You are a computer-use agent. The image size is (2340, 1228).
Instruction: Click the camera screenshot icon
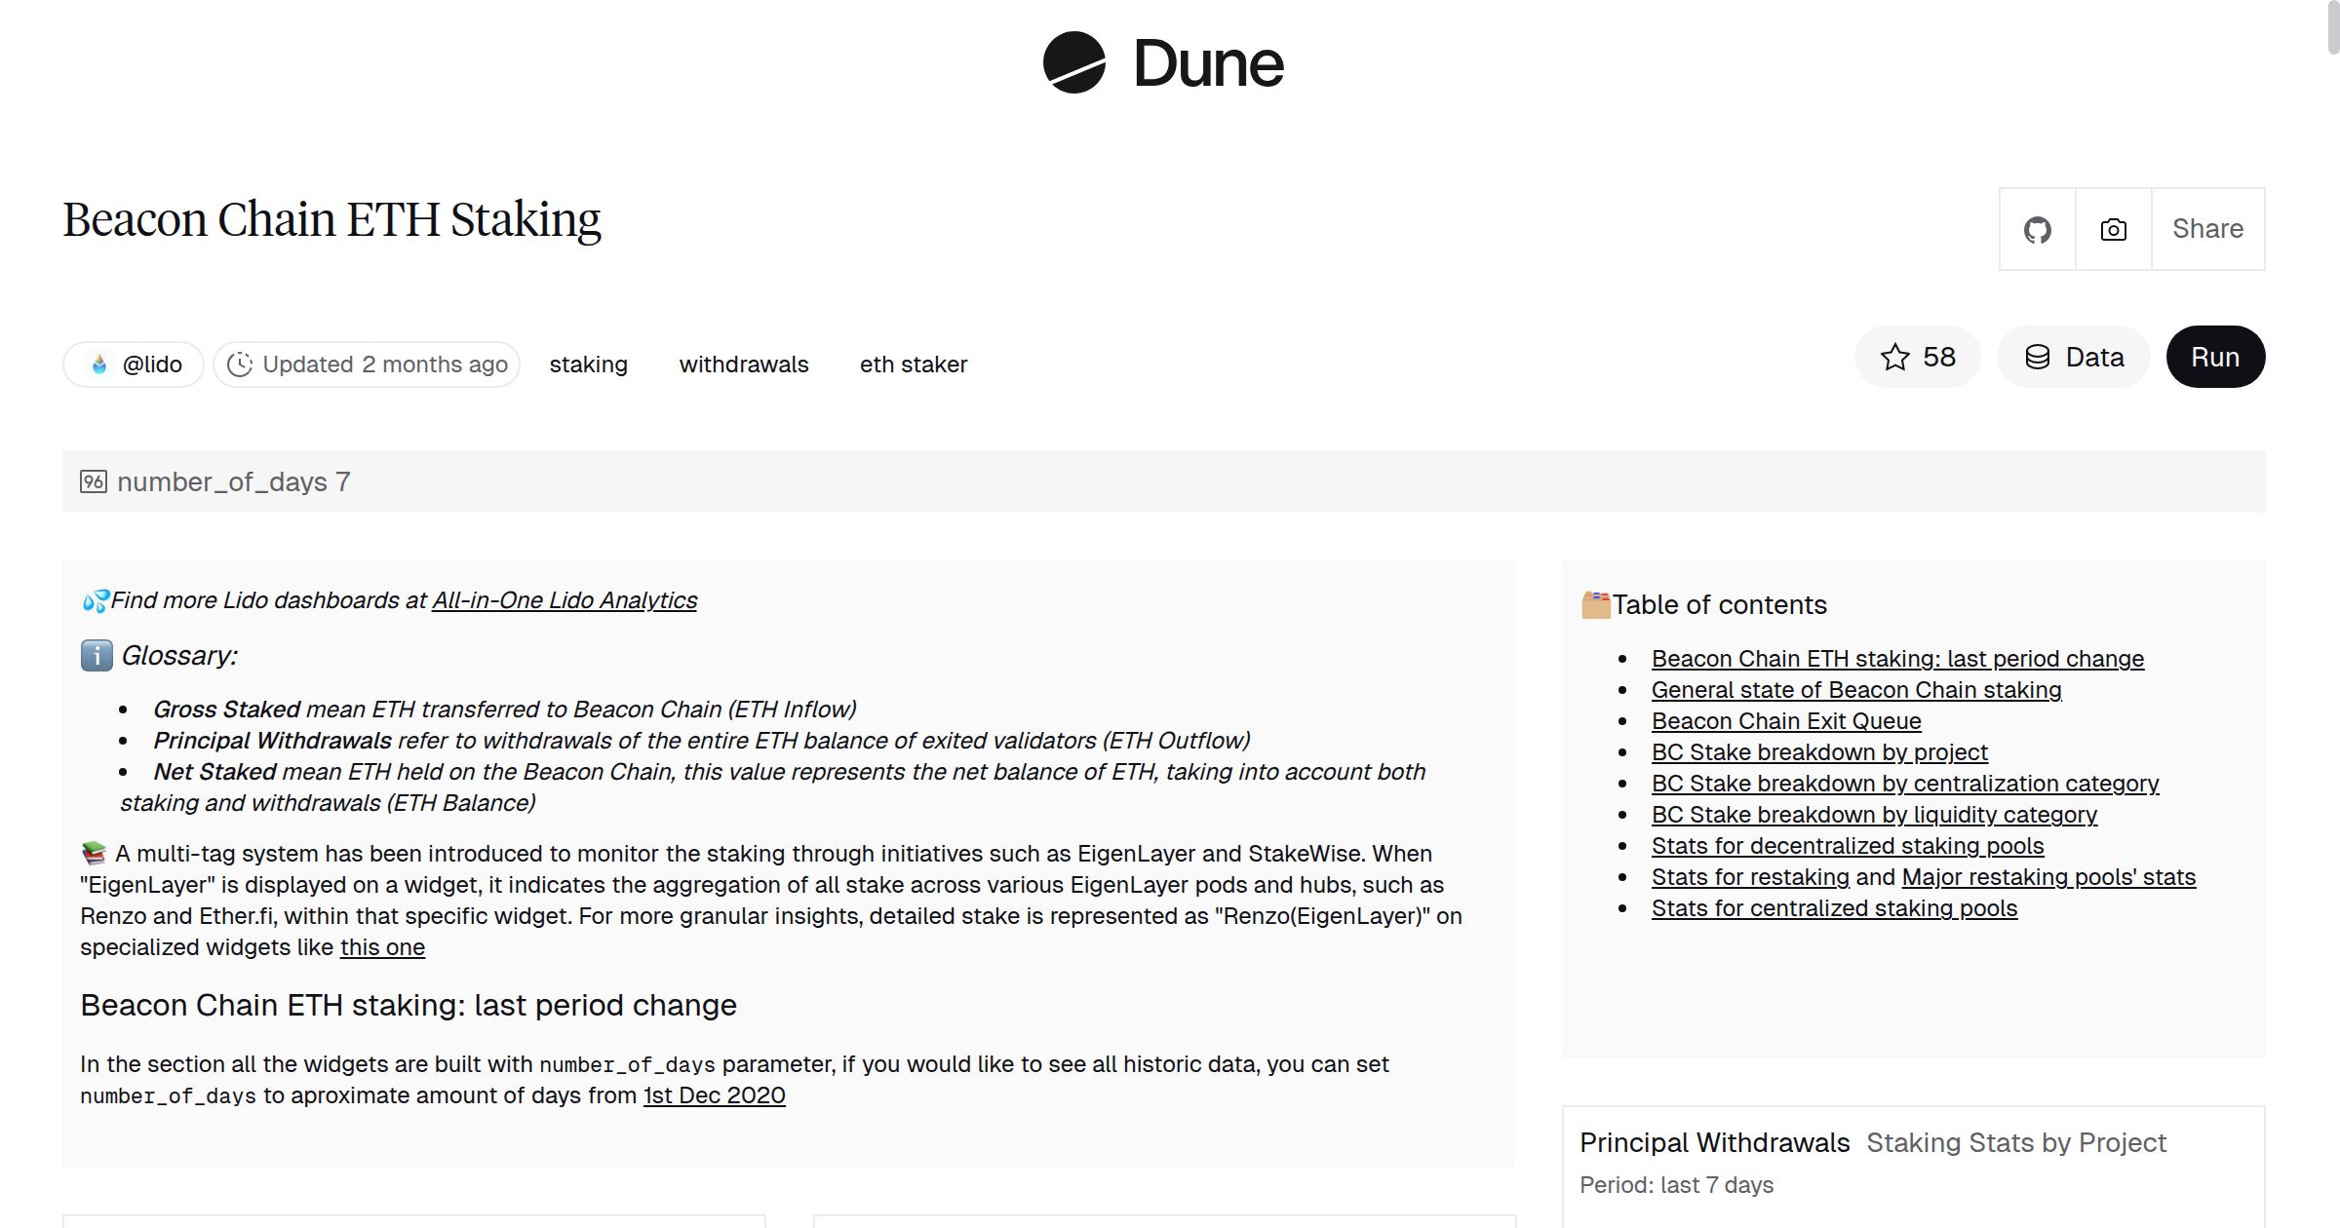click(x=2112, y=229)
